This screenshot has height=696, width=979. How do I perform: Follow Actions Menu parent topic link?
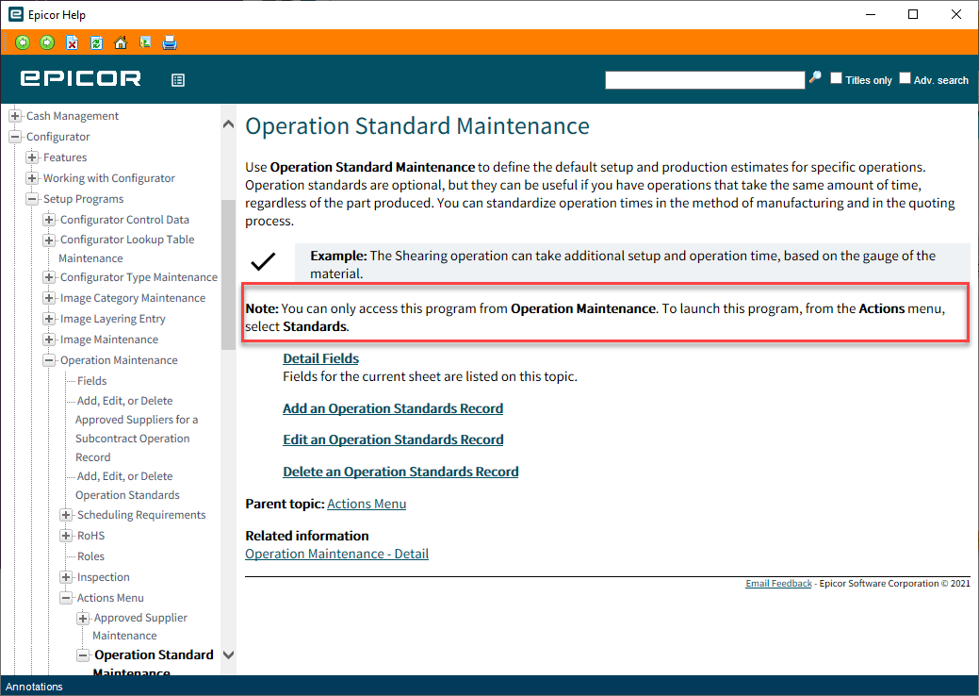(367, 505)
